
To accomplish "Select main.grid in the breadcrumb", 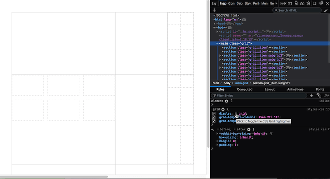I will click(241, 83).
